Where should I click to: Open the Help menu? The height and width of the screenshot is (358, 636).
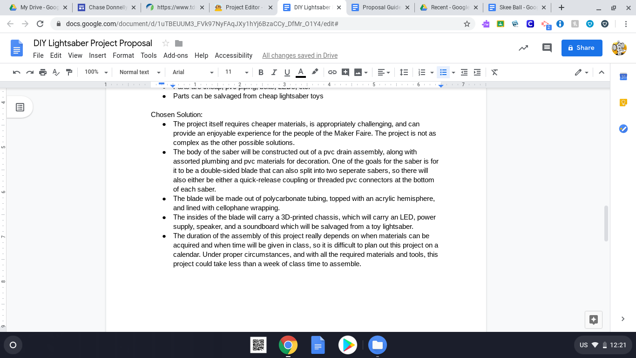coord(201,55)
